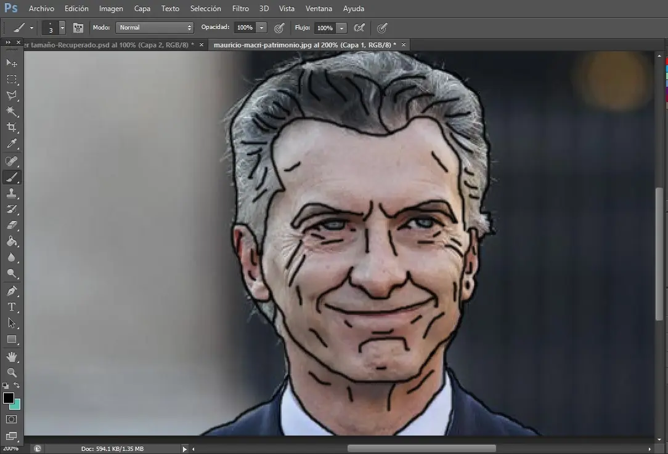Click the teal background color swatch
Viewport: 668px width, 454px height.
[x=17, y=407]
